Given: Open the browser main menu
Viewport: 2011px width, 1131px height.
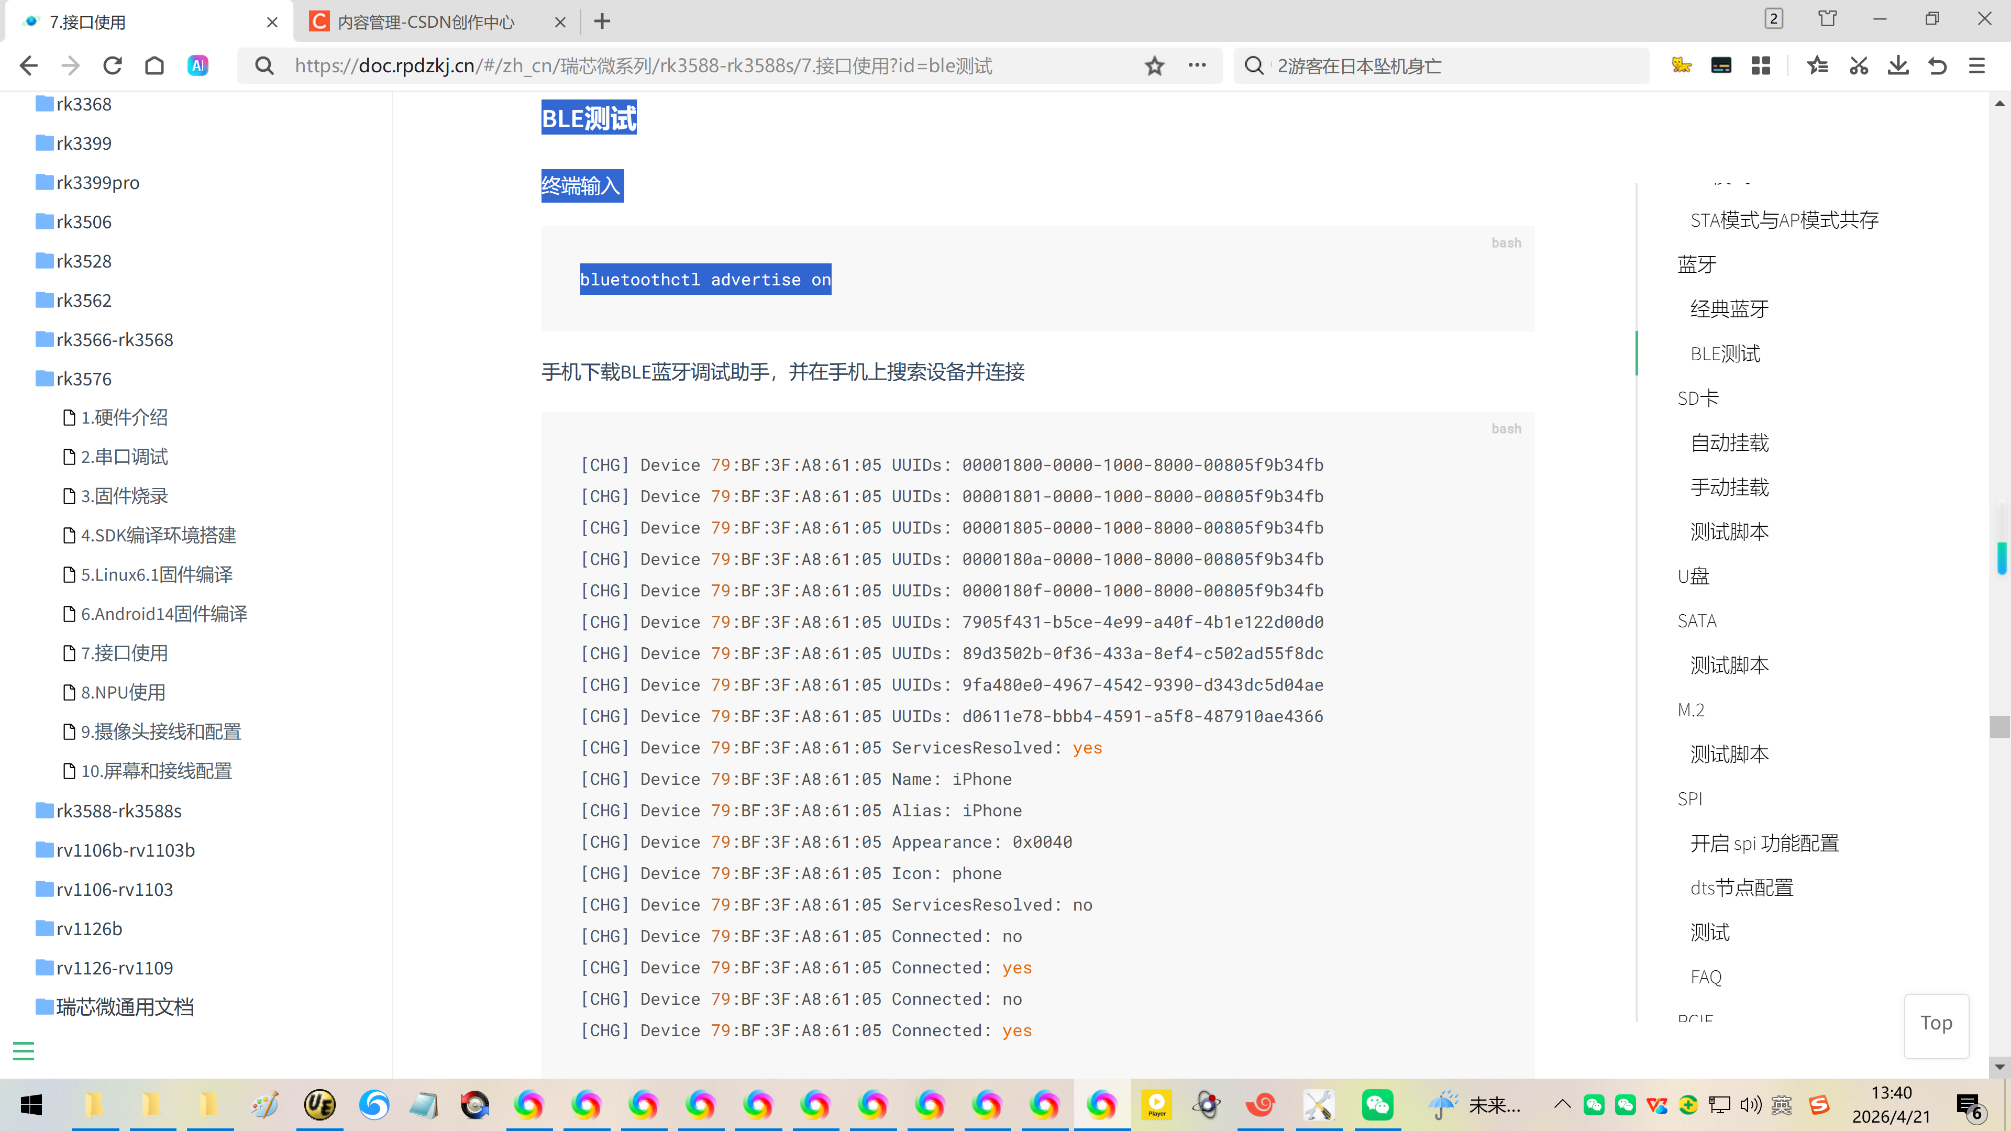Looking at the screenshot, I should (1976, 65).
